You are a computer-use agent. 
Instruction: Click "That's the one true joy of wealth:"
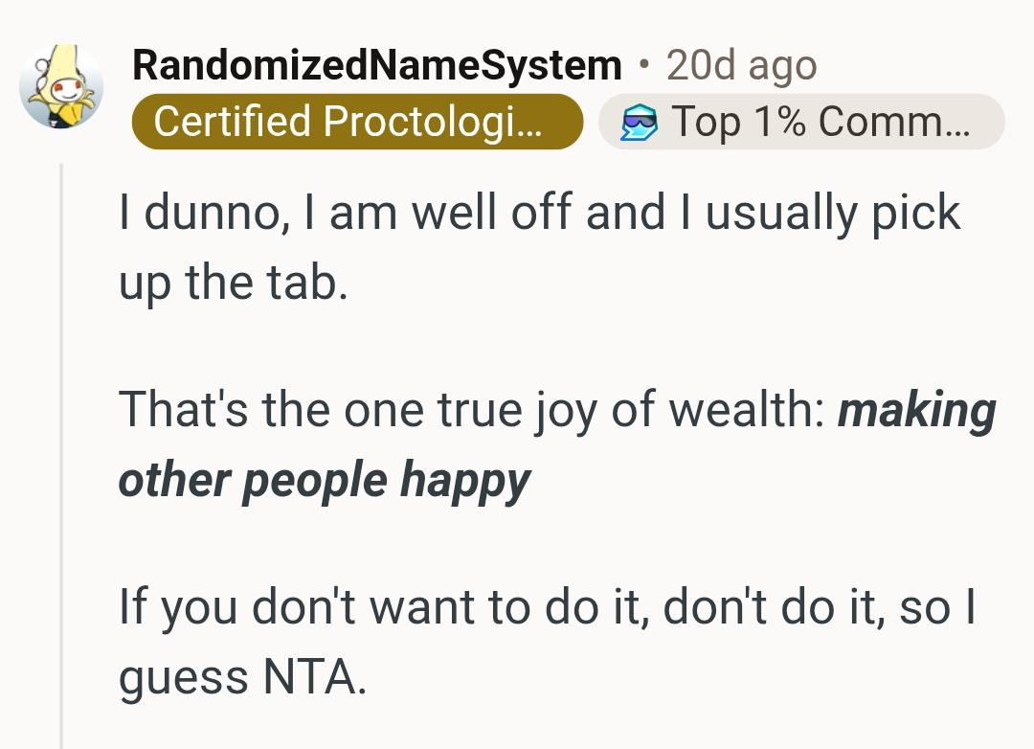coord(471,408)
